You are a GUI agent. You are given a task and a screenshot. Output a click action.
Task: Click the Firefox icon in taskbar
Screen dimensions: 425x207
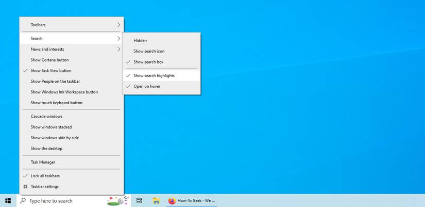click(x=172, y=201)
